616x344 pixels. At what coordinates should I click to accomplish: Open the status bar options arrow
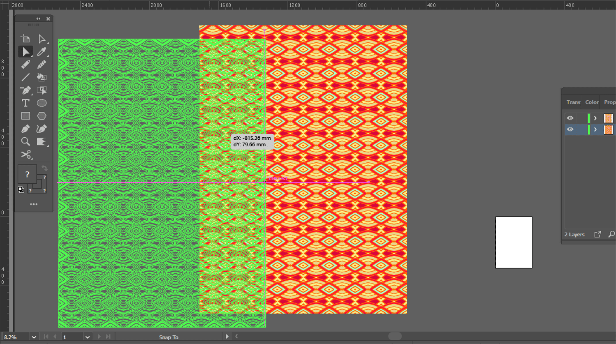click(x=227, y=336)
